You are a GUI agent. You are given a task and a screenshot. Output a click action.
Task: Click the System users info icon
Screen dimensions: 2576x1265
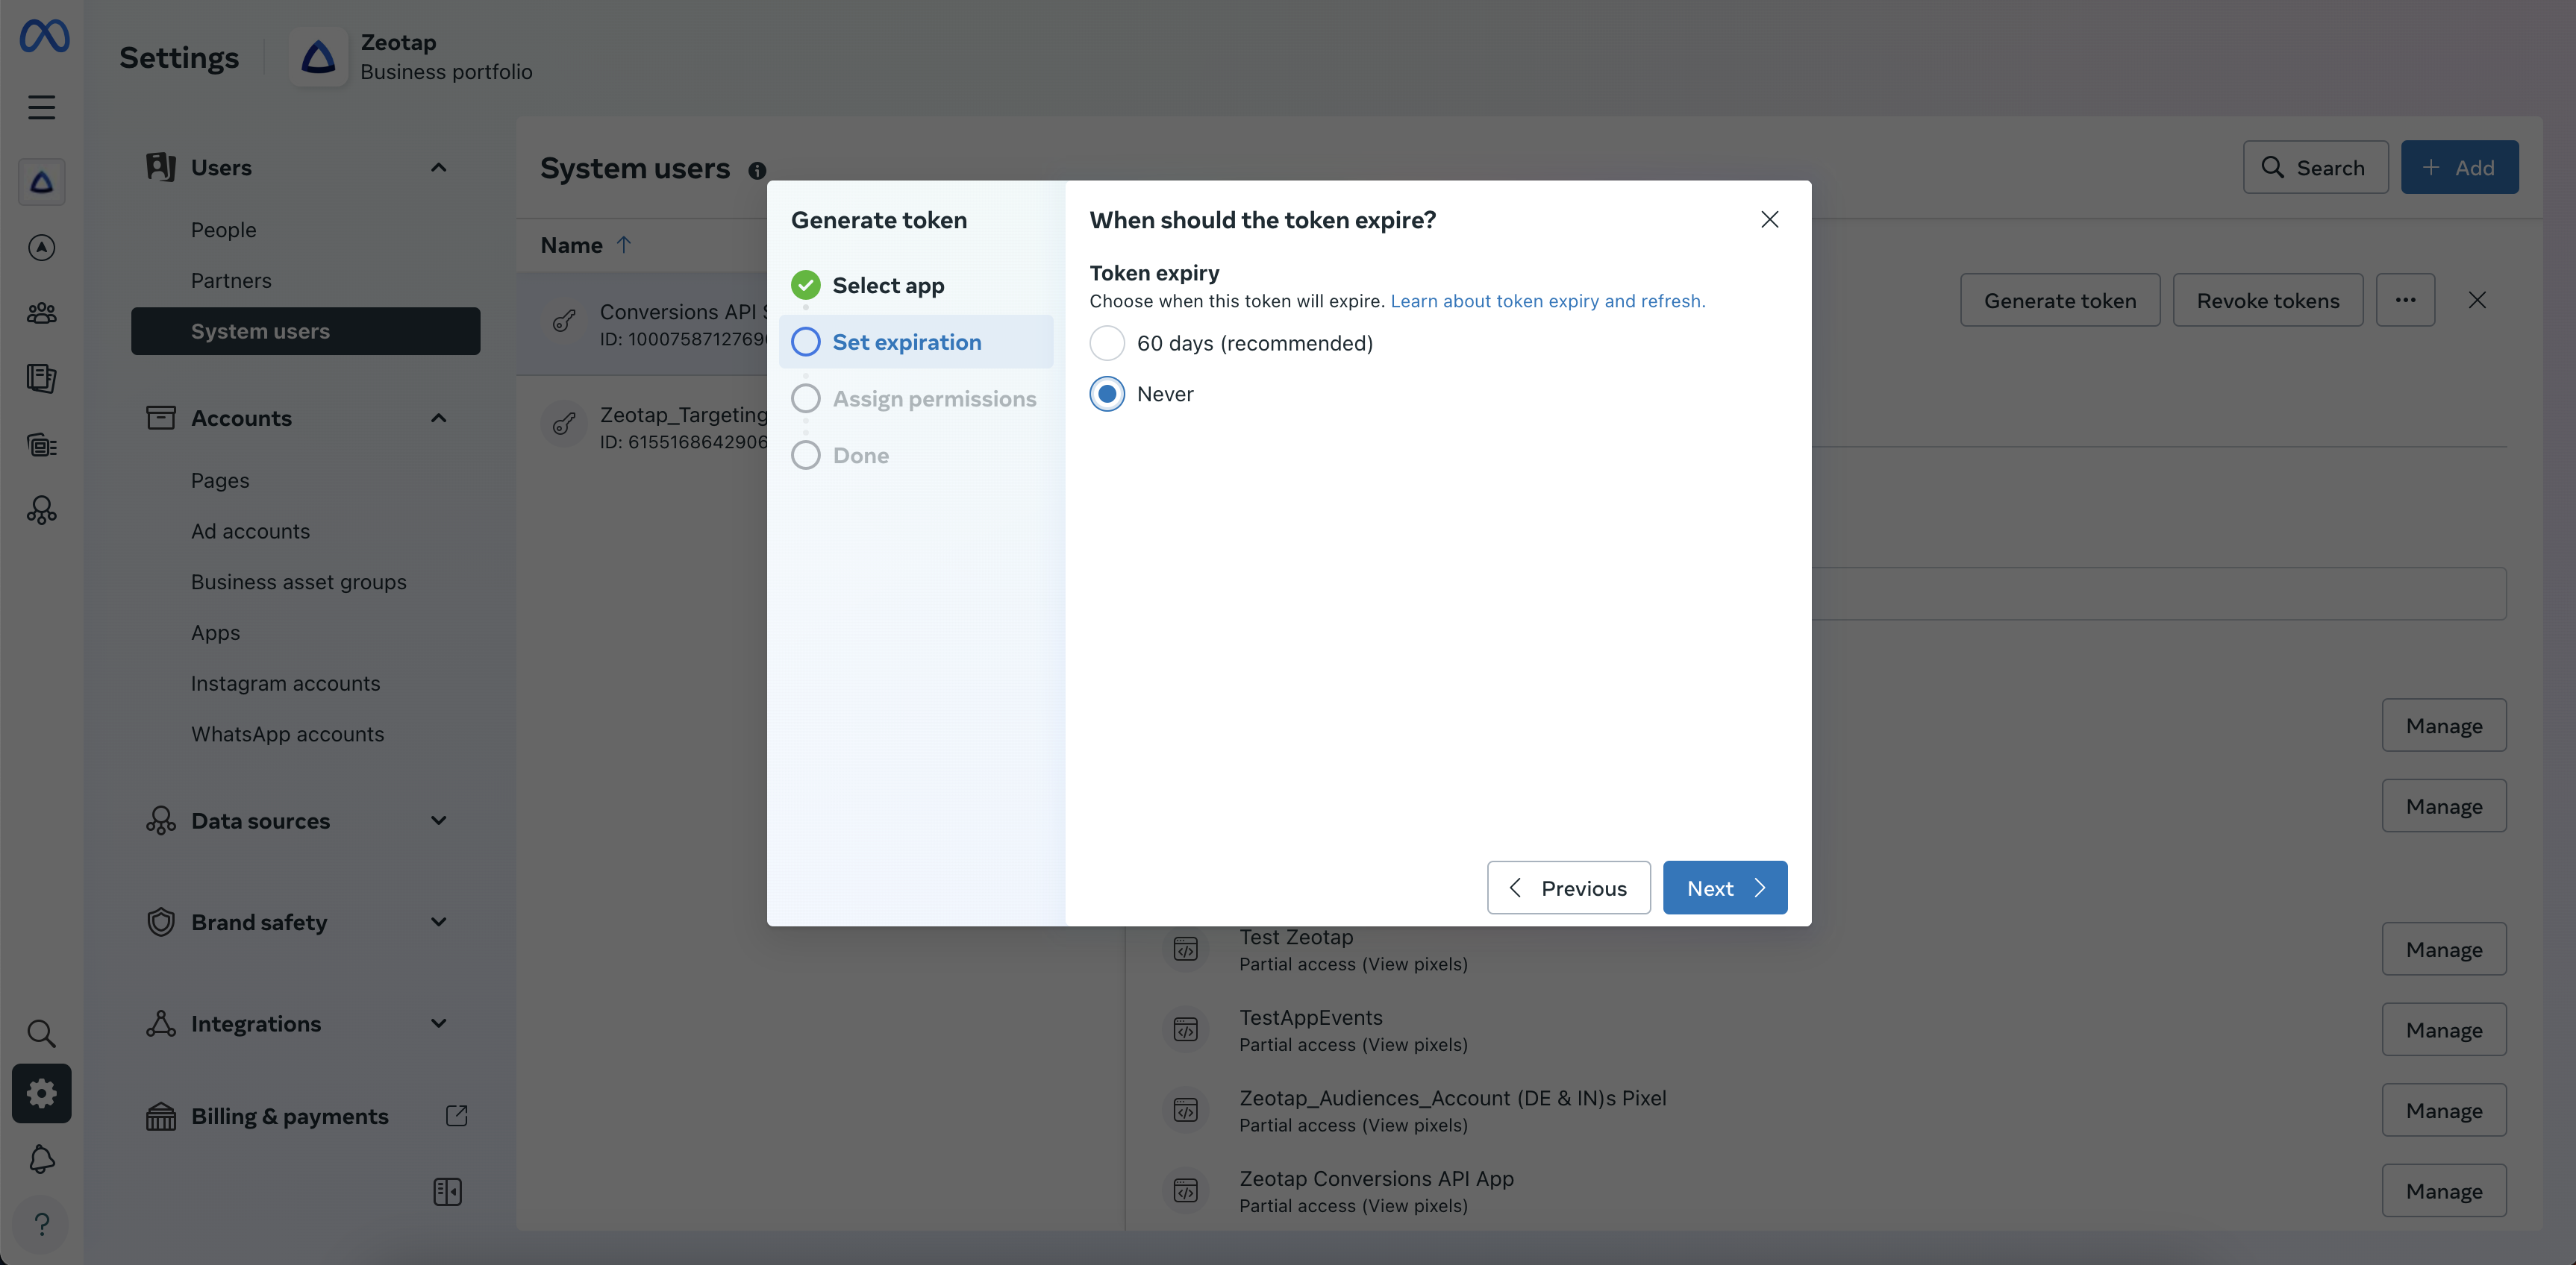(x=757, y=170)
